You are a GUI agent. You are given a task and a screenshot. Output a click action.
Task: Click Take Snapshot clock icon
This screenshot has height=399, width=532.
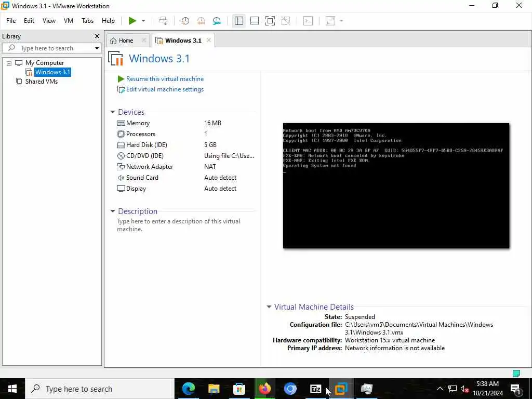tap(185, 21)
